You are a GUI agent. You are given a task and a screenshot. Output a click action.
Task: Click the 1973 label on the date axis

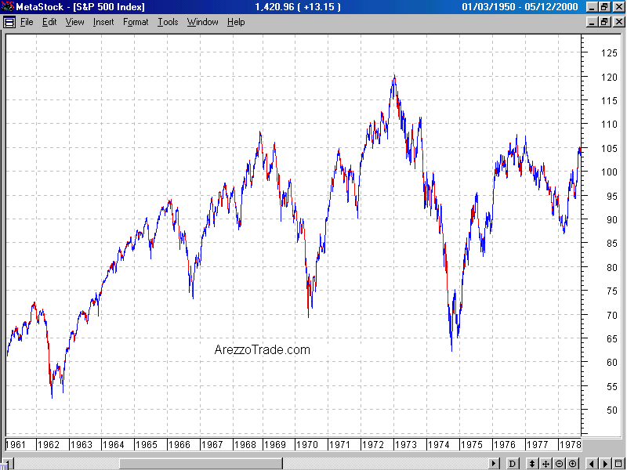[x=405, y=444]
